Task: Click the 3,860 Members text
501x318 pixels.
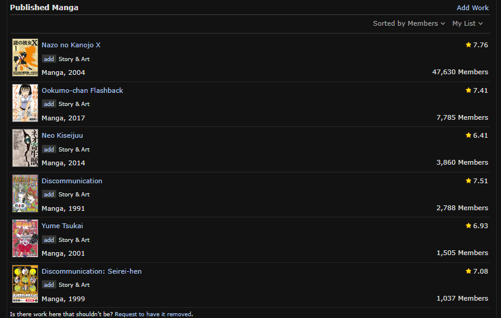Action: [462, 162]
